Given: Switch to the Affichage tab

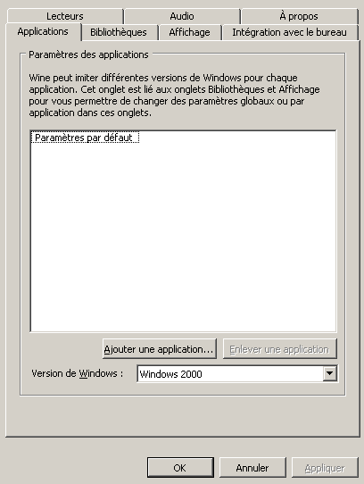Looking at the screenshot, I should click(x=189, y=32).
